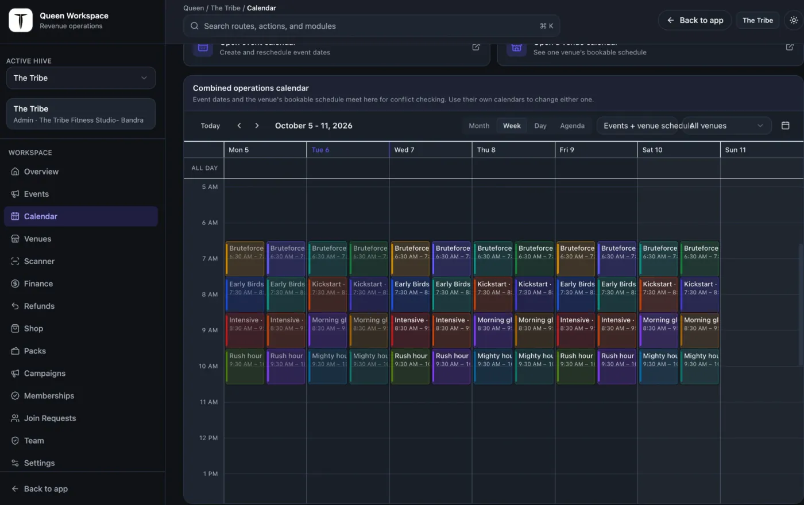Click the Finance dollar icon in sidebar
804x505 pixels.
tap(16, 283)
